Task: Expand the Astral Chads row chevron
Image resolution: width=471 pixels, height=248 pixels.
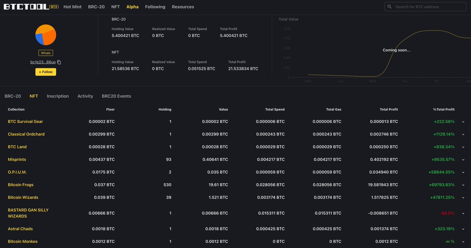Action: [x=463, y=229]
